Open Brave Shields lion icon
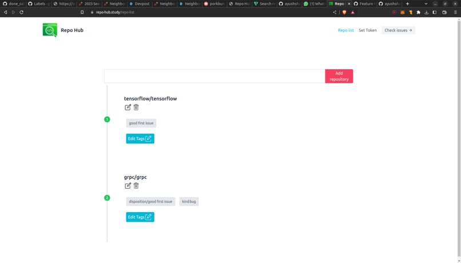This screenshot has width=461, height=263. [344, 13]
